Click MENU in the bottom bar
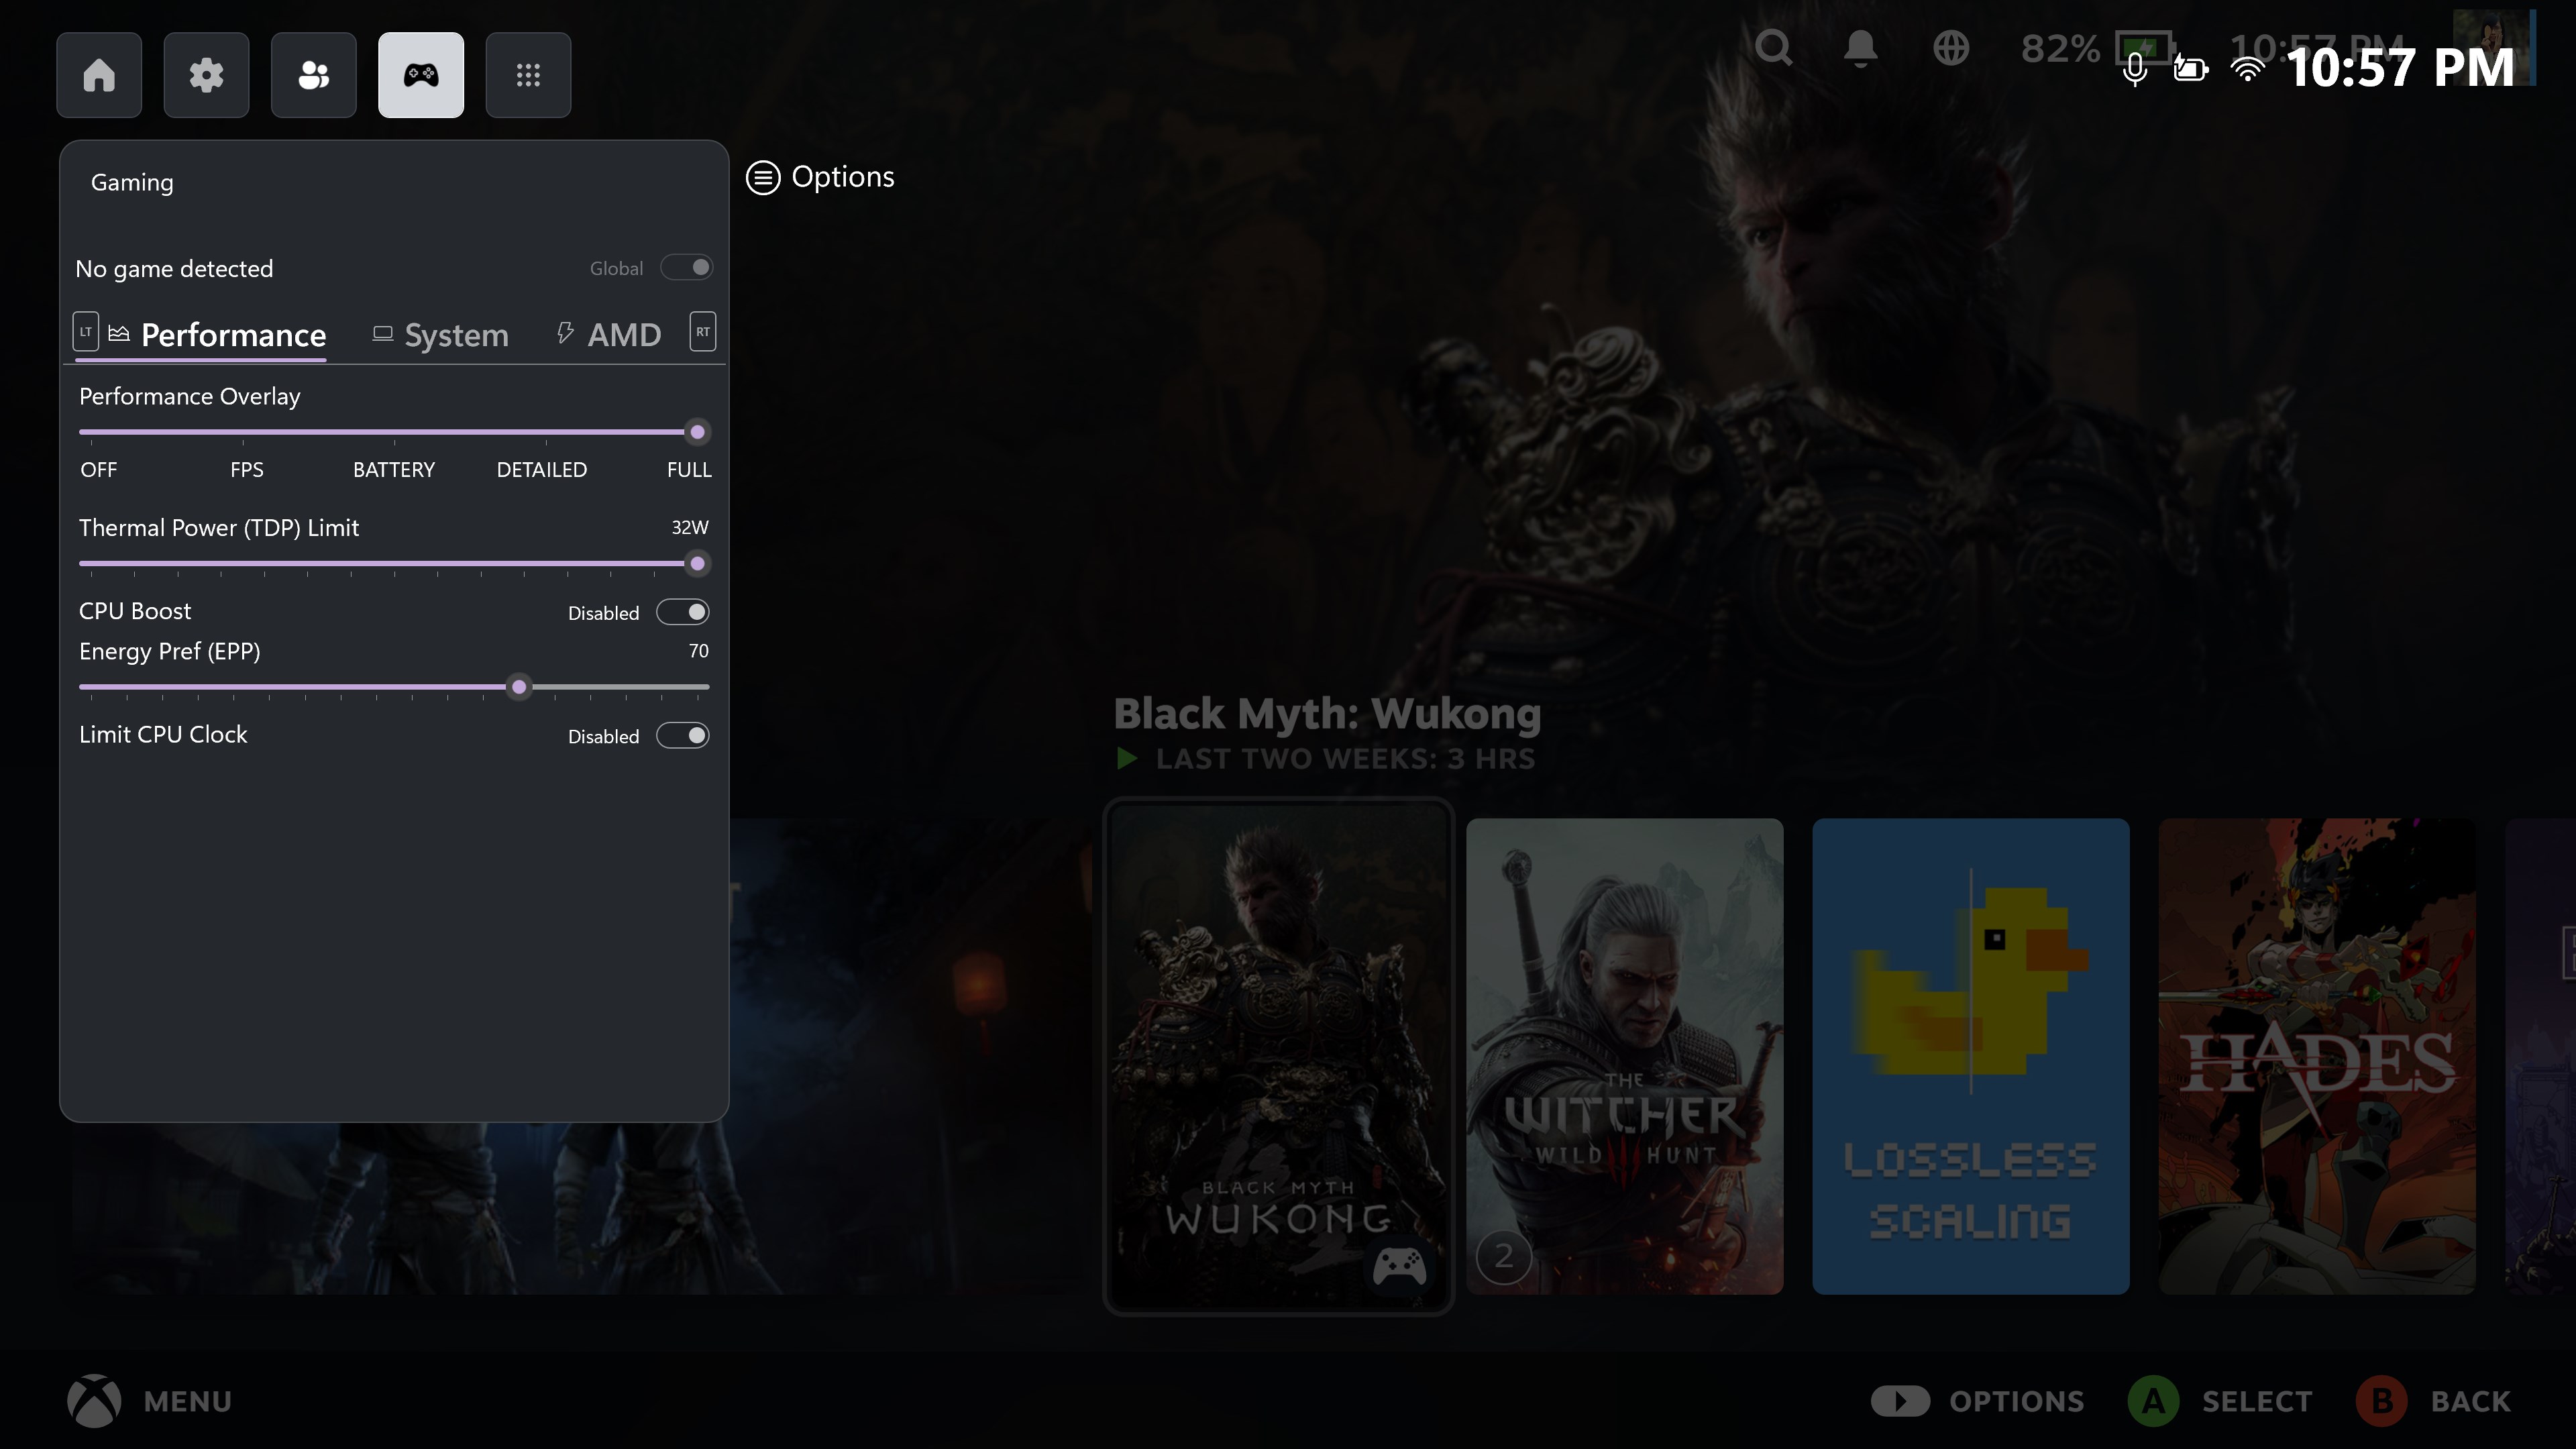The image size is (2576, 1449). point(152,1400)
